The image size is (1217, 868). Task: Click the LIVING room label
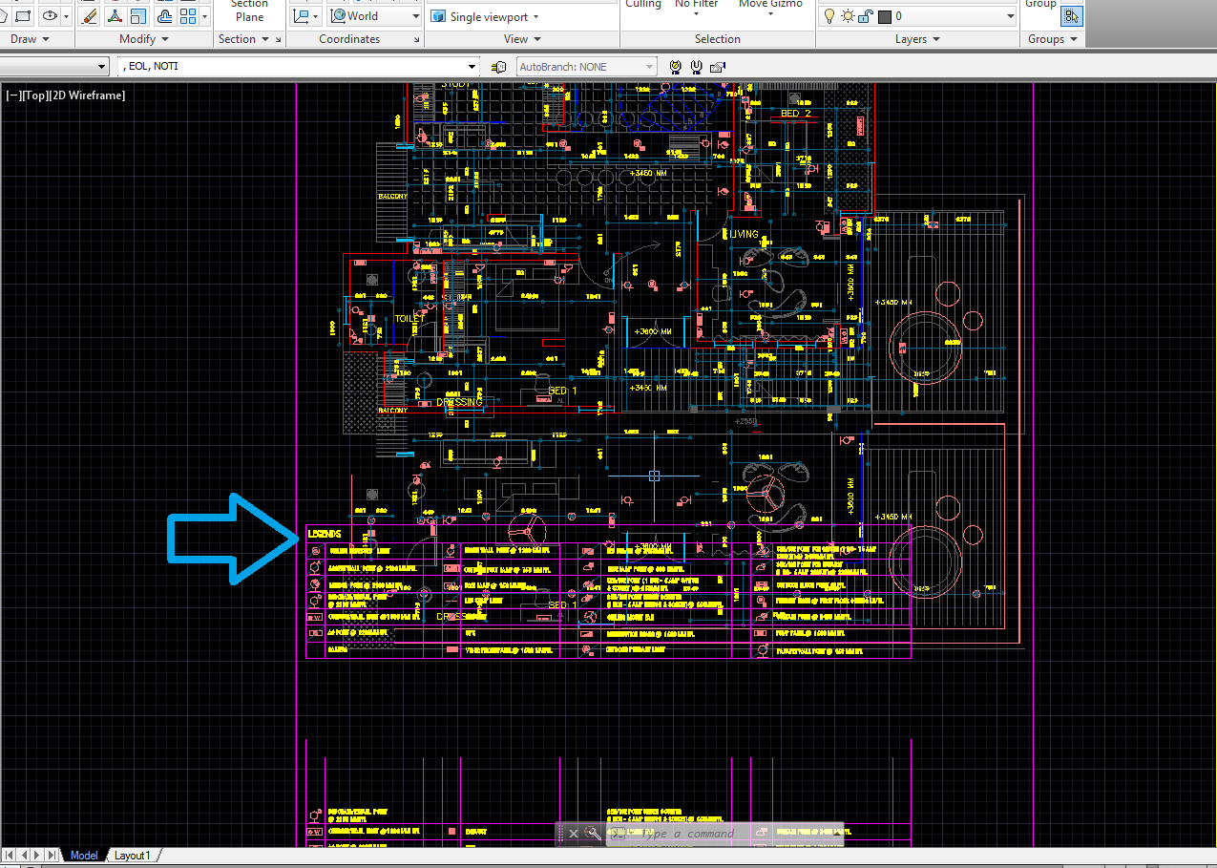[745, 234]
